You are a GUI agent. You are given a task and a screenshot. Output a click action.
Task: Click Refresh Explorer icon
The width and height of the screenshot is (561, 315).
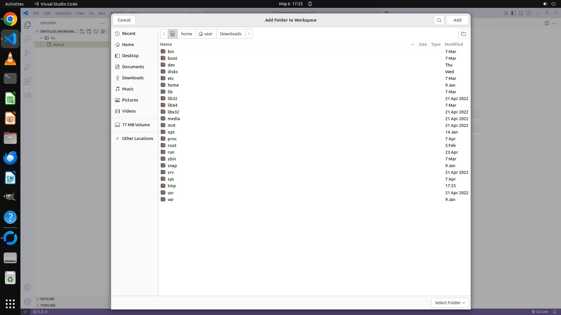coord(96,32)
